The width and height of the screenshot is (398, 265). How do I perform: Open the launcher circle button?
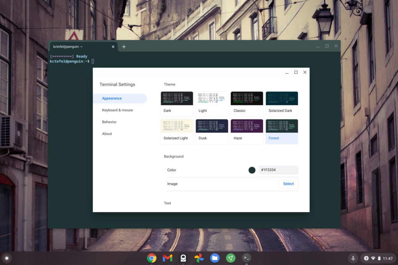coord(7,258)
